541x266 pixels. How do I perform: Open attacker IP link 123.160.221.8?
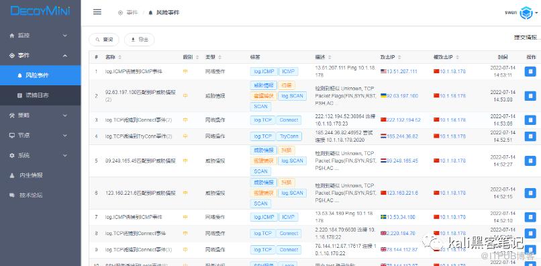[x=402, y=193]
